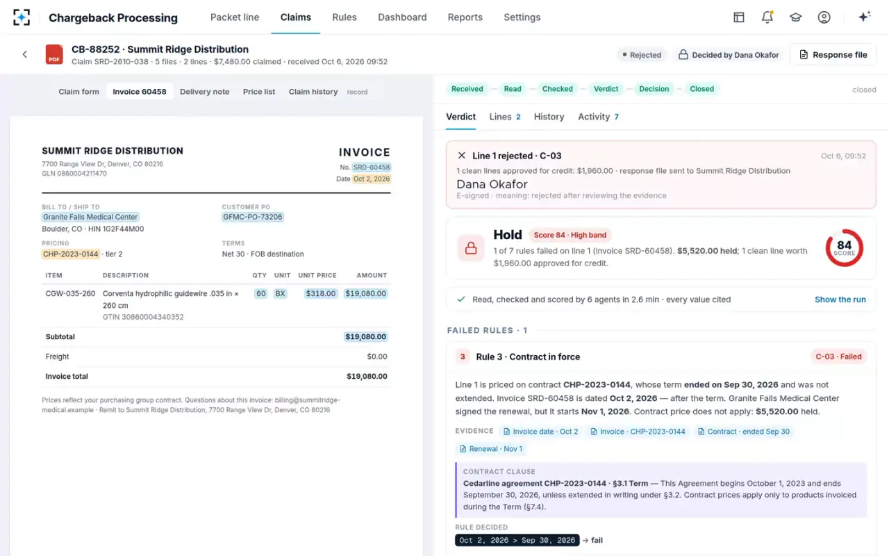
Task: Open the Dashboard tab
Action: (x=402, y=17)
